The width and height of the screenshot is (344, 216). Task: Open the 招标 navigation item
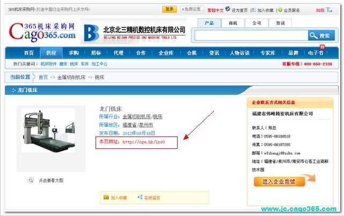(96, 53)
